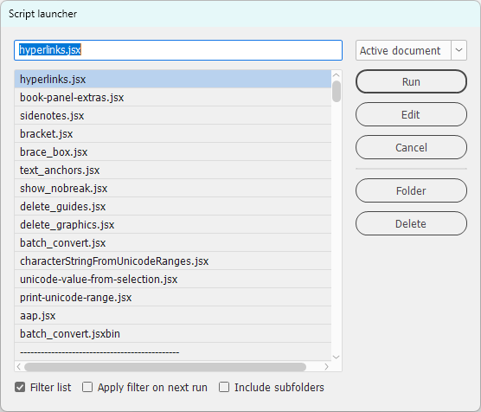Image resolution: width=481 pixels, height=412 pixels.
Task: Select batch_convert.jsxbin script
Action: pyautogui.click(x=173, y=333)
